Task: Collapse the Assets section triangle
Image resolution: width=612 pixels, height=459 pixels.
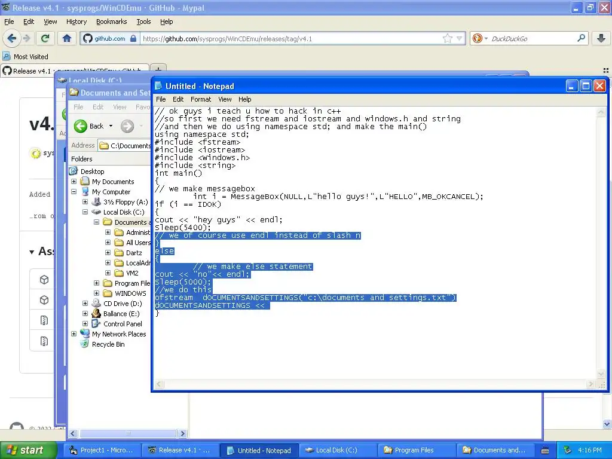Action: 32,252
